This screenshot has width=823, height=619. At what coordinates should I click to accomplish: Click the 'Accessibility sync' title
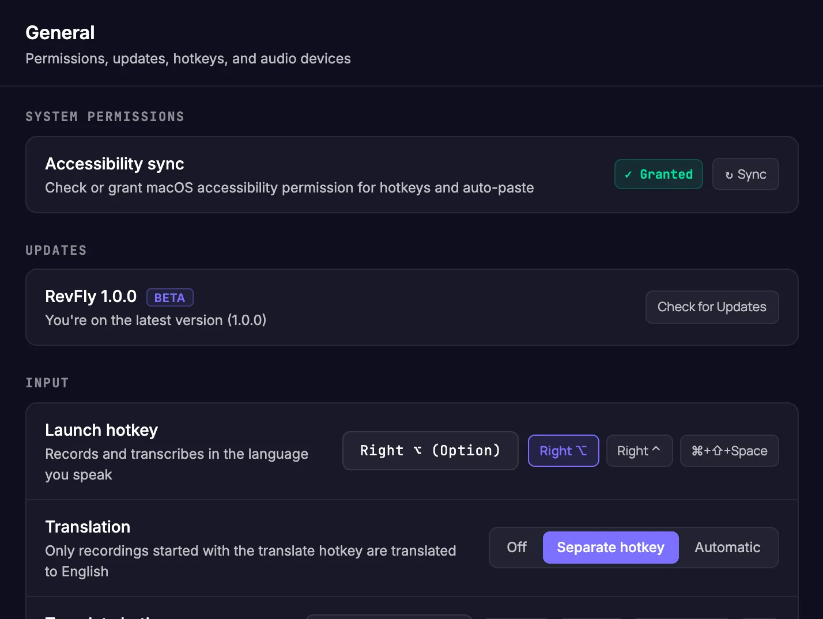coord(115,164)
